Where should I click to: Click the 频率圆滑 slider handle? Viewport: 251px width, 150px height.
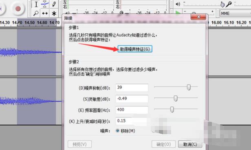coord(172,109)
